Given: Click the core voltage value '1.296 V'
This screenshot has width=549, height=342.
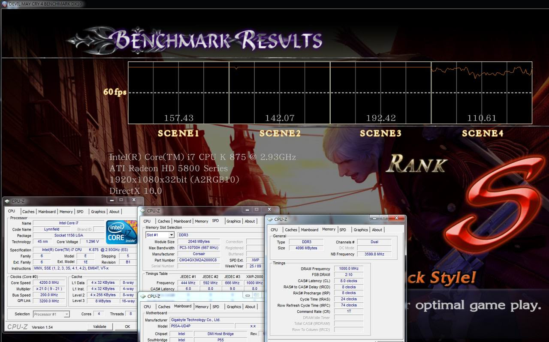Looking at the screenshot, I should click(x=92, y=242).
